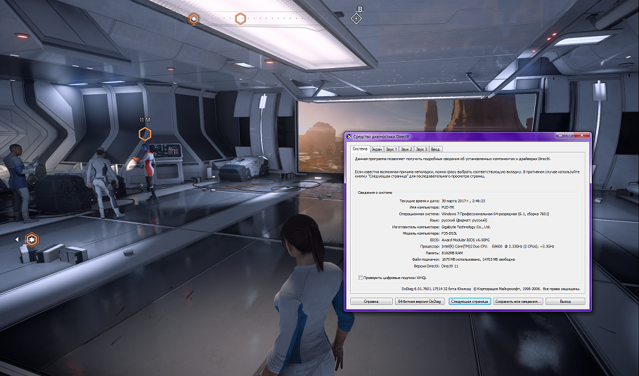Enable Проверить цифровые подписи WHQL checkbox
639x376 pixels.
point(361,278)
